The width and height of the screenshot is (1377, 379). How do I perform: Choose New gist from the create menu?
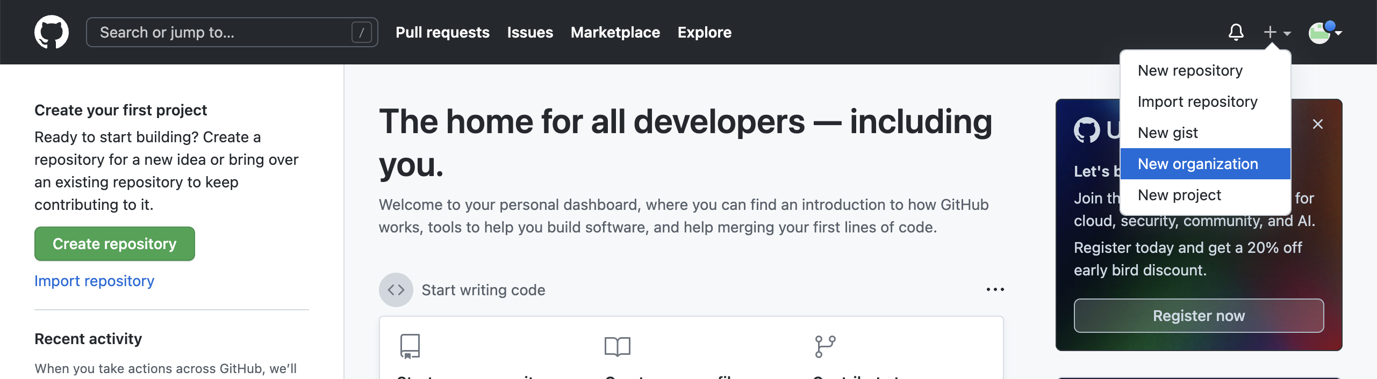pyautogui.click(x=1167, y=133)
